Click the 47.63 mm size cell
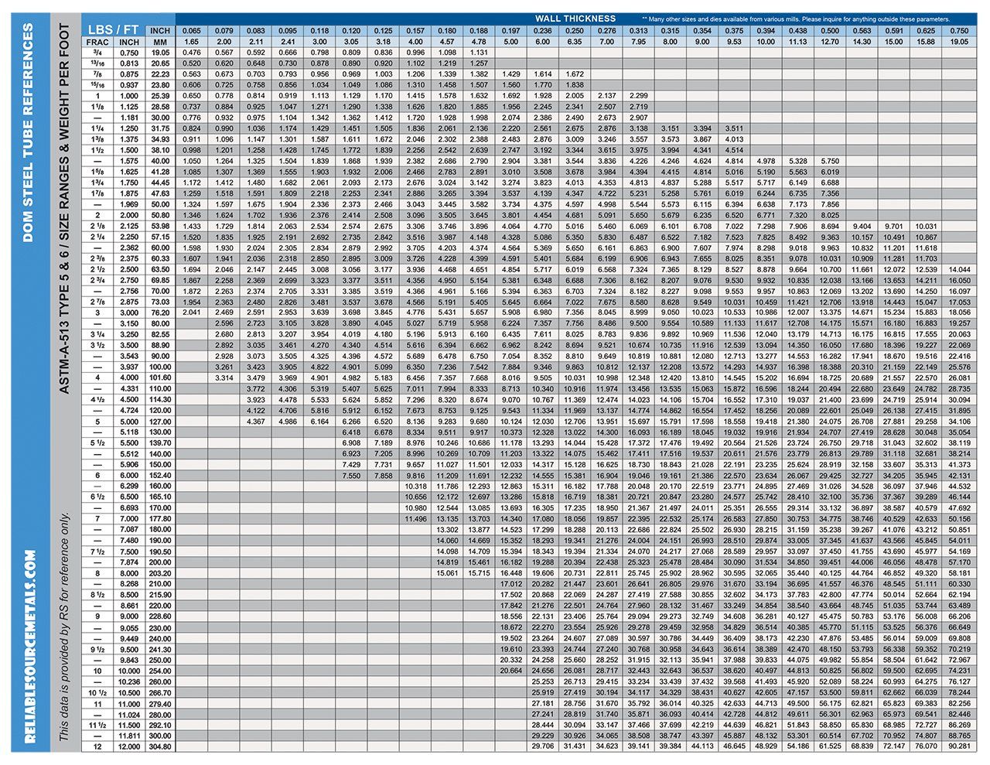Screen dimensions: 990x765 click(160, 193)
